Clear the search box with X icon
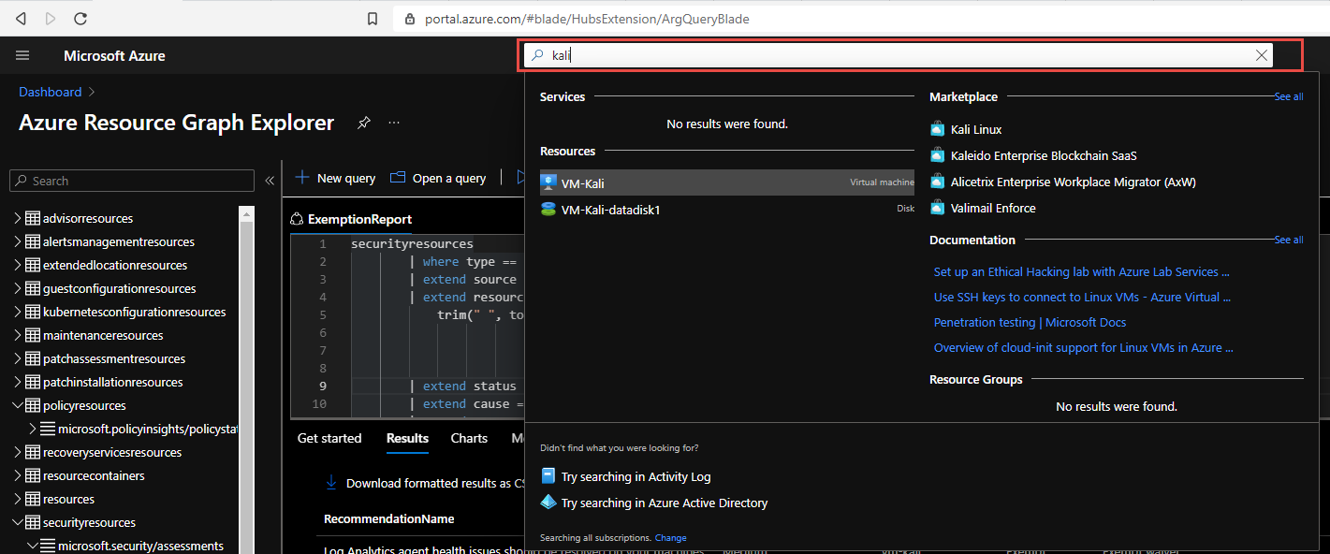 [x=1262, y=55]
